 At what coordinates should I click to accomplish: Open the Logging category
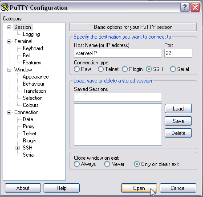pos(31,34)
